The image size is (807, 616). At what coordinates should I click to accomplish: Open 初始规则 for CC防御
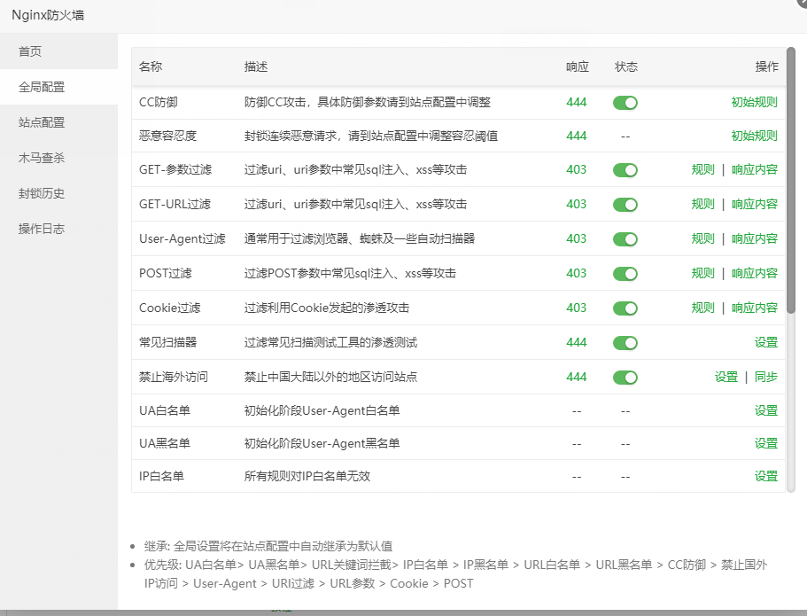pyautogui.click(x=754, y=102)
